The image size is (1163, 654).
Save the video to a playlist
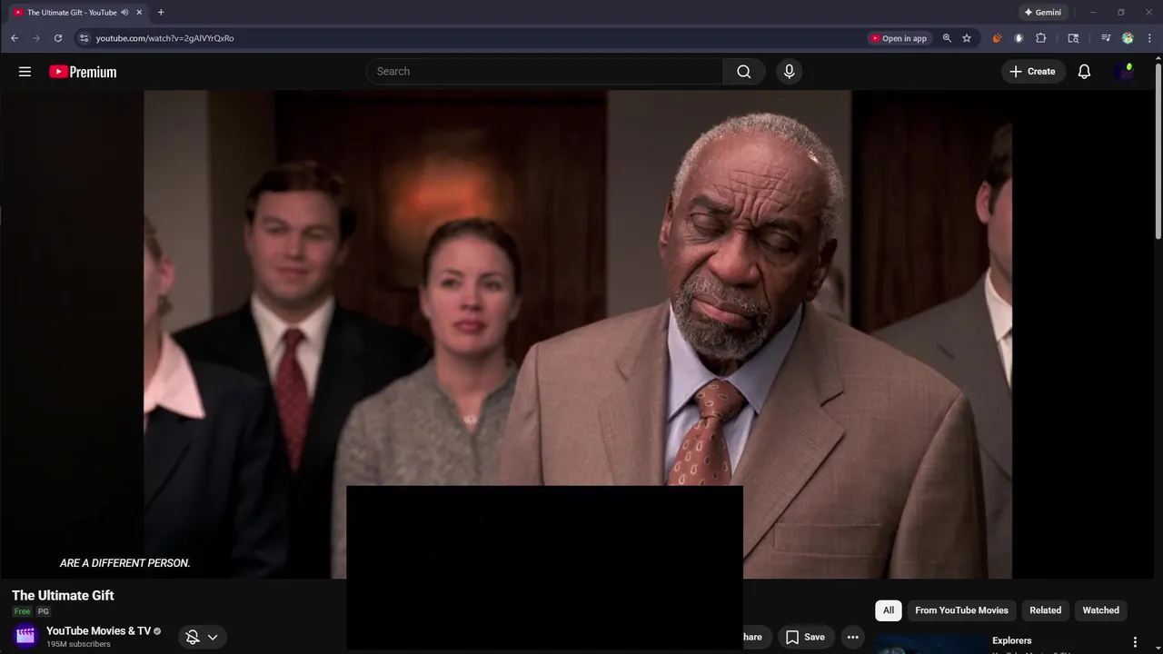(x=805, y=637)
